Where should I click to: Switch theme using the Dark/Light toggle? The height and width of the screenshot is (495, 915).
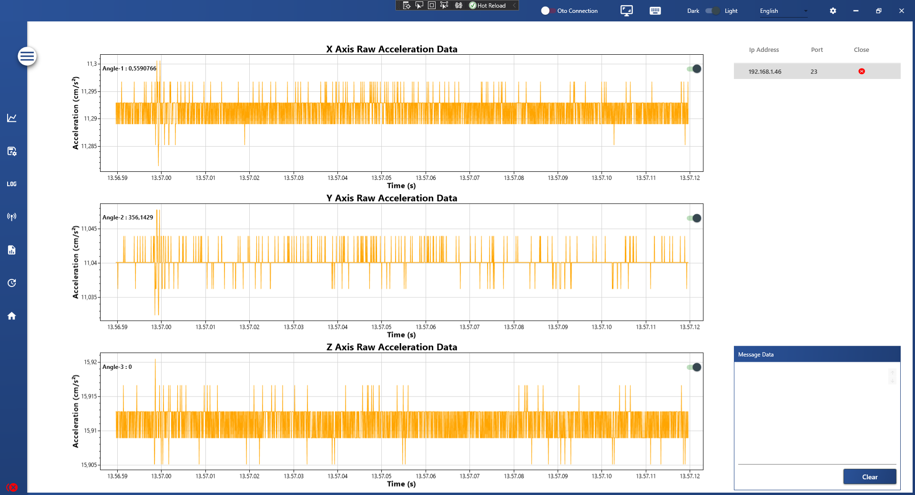(712, 10)
